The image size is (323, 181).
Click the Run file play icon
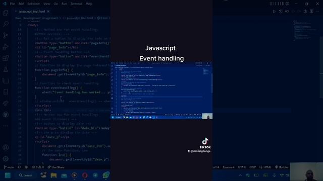pyautogui.click(x=274, y=12)
